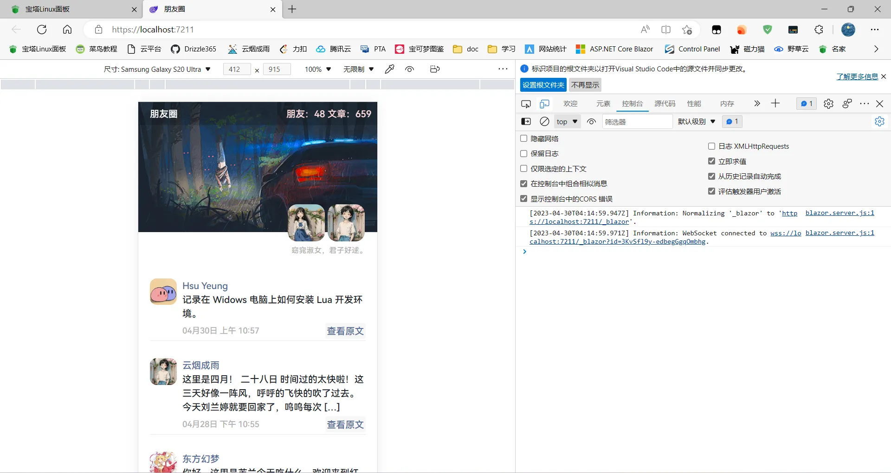Viewport: 891px width, 473px height.
Task: Open the top context selector dropdown
Action: click(567, 121)
